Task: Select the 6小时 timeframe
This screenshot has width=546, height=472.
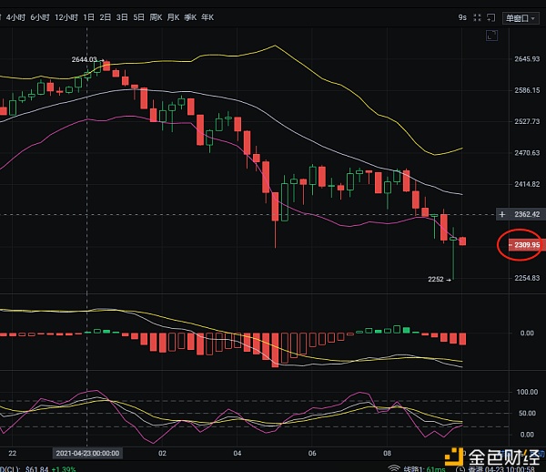Action: tap(40, 17)
